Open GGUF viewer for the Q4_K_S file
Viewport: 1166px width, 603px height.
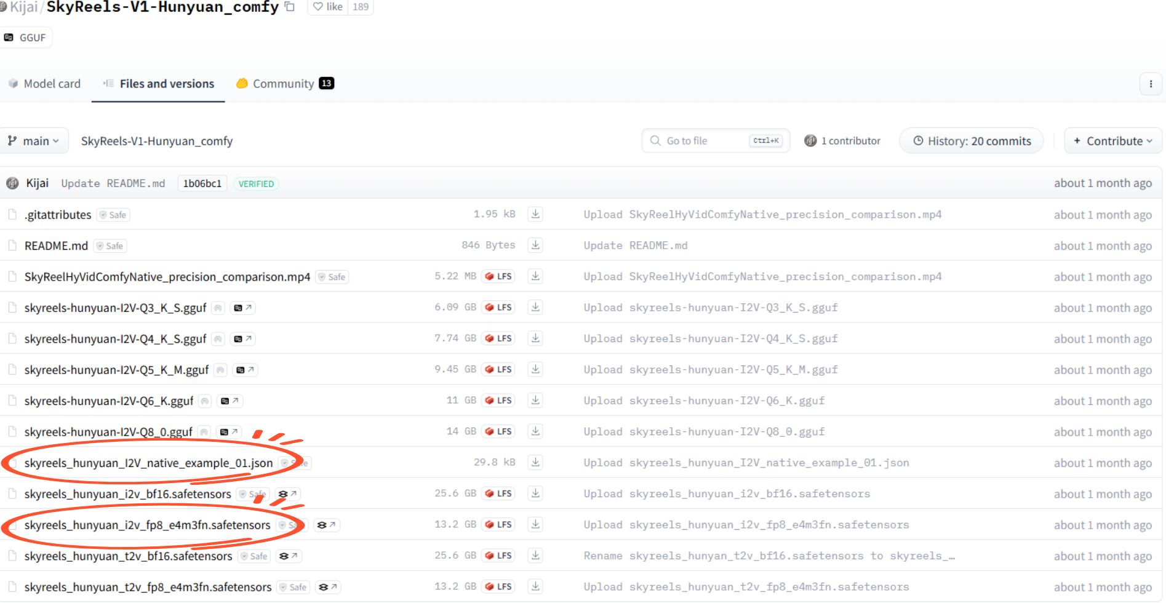[x=243, y=338]
